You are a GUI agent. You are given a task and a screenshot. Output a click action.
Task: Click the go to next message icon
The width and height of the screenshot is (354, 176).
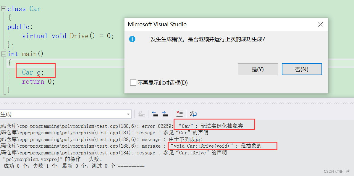point(165,114)
